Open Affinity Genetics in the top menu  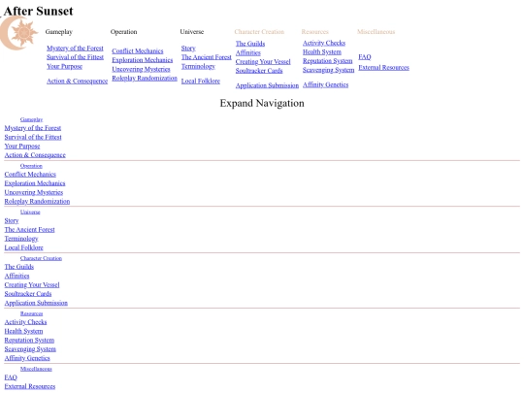pos(325,84)
